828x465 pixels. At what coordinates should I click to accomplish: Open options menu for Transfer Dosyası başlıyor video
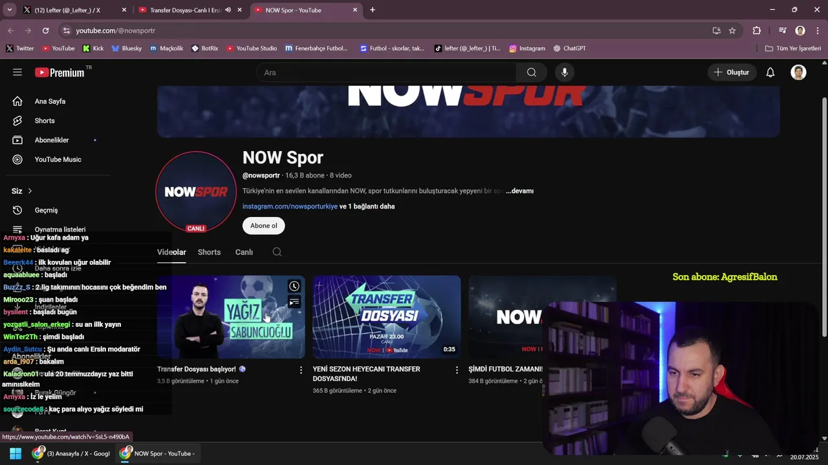(x=301, y=370)
